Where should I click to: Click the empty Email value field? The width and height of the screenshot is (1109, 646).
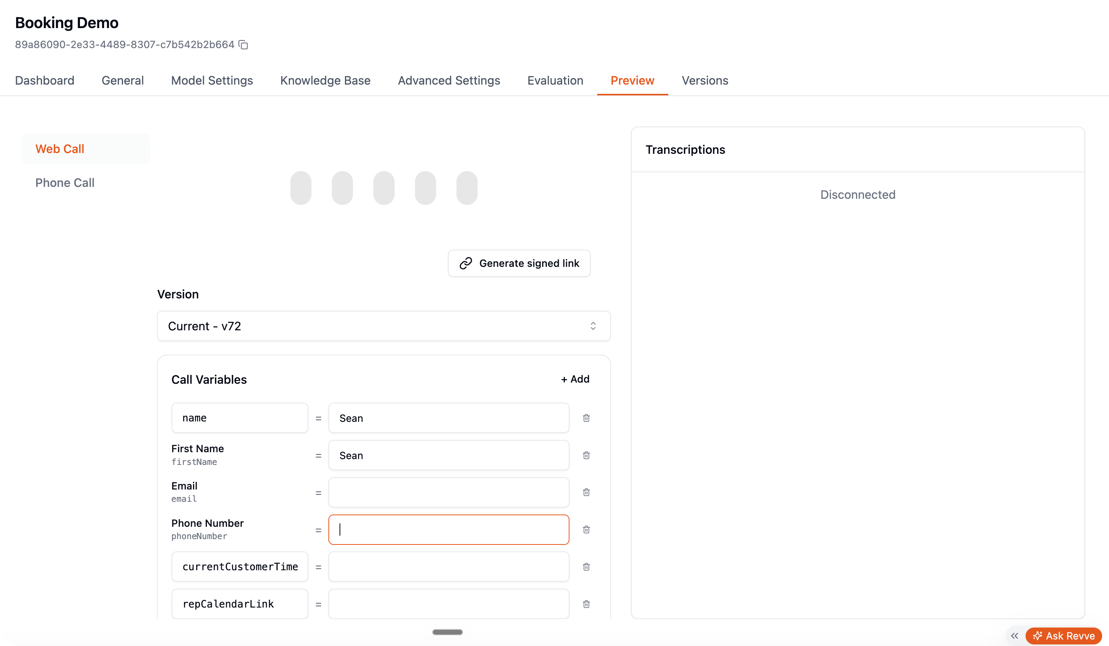pos(448,492)
